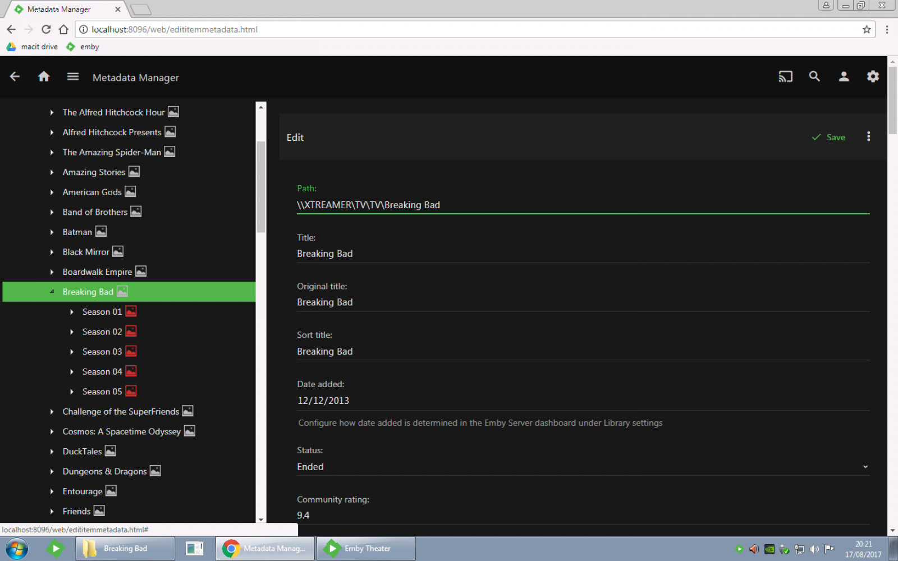
Task: Expand the Boardwalk Empire node
Action: pyautogui.click(x=52, y=272)
